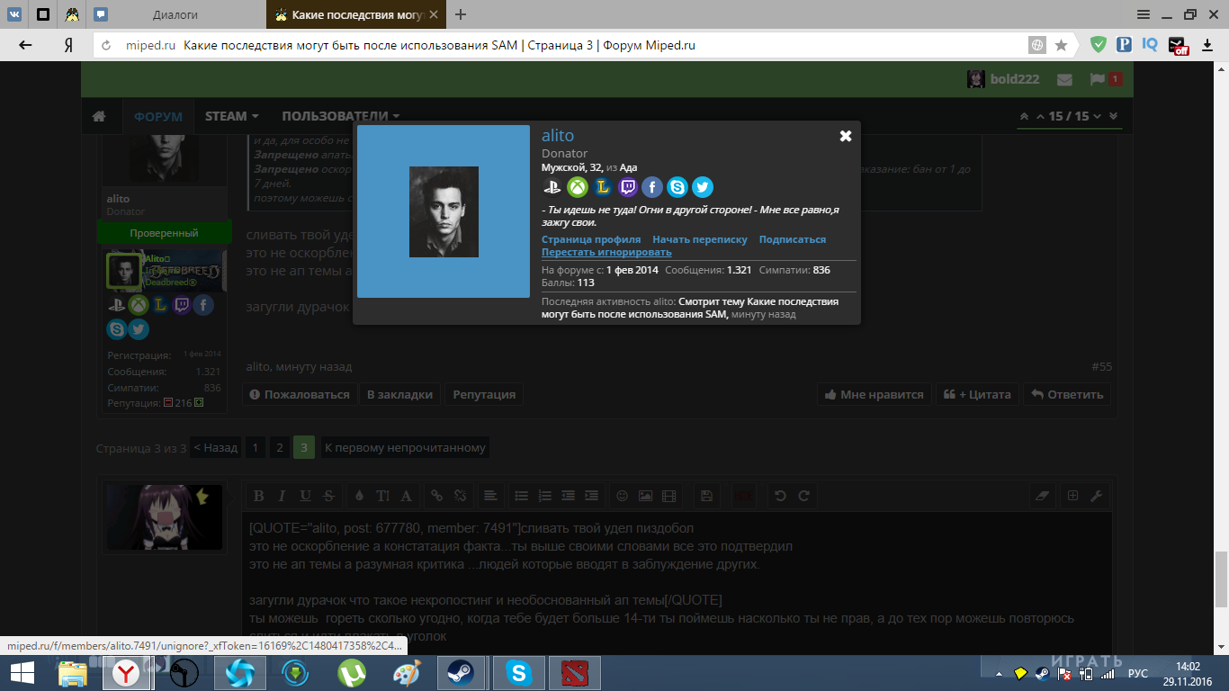Outdent text in editor
The width and height of the screenshot is (1229, 691).
(x=568, y=496)
